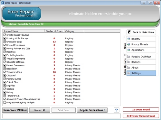
Task: Click the 33 Privacy Threats Found box
Action: (x=141, y=116)
